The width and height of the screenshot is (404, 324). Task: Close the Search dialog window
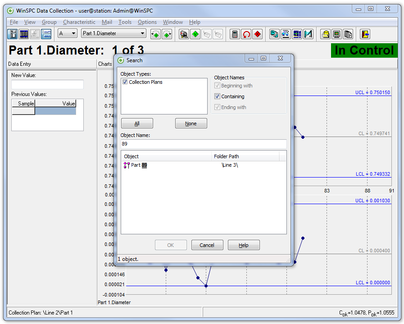280,58
